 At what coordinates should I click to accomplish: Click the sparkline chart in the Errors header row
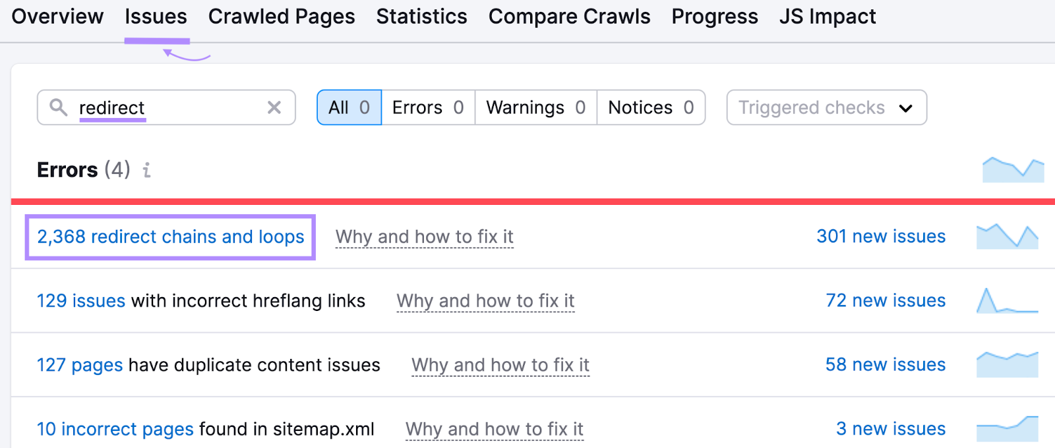[1013, 169]
